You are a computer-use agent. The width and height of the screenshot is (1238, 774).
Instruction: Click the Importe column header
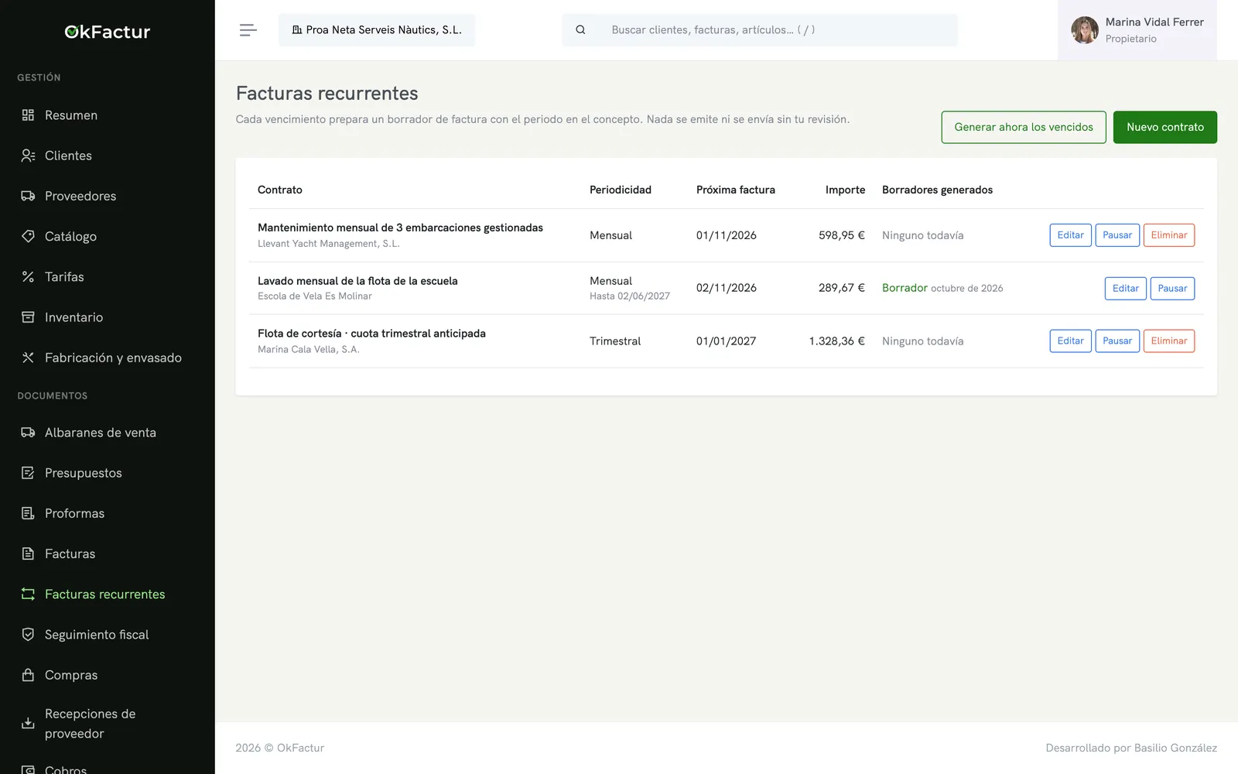tap(845, 190)
